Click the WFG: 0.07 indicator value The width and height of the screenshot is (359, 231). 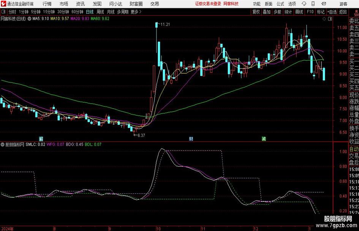pos(55,145)
